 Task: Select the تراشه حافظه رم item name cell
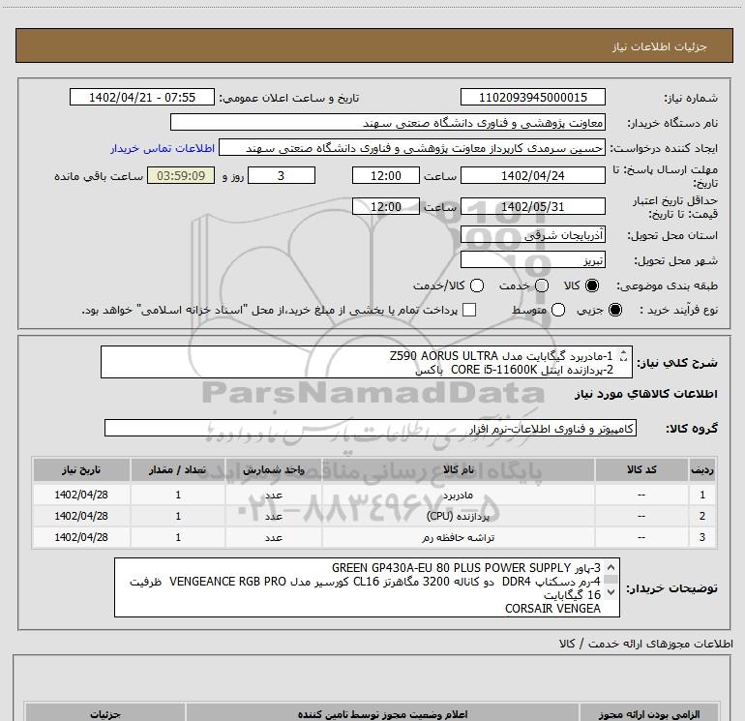click(459, 537)
